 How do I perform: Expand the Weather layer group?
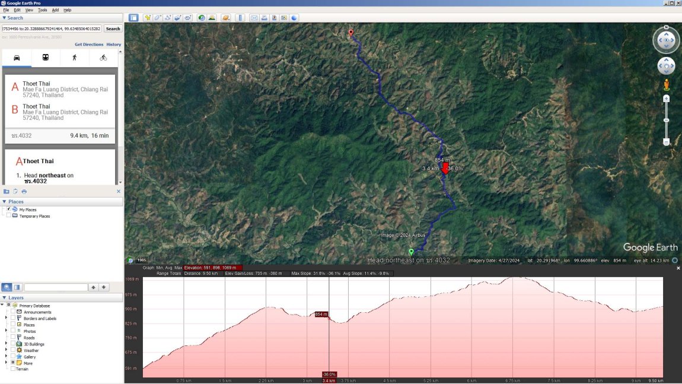click(6, 350)
